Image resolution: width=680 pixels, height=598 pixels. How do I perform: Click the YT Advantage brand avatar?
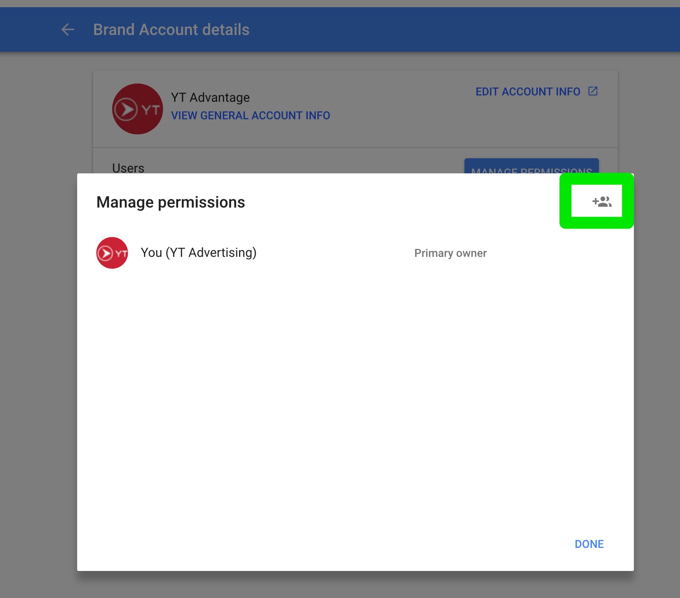138,109
